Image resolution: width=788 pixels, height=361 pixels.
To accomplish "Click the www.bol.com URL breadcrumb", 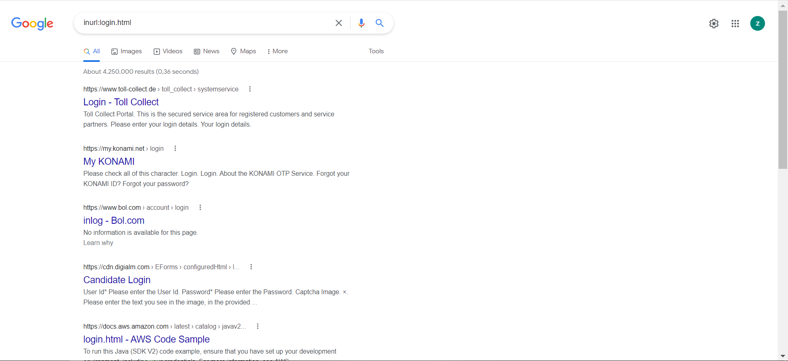I will [x=136, y=208].
